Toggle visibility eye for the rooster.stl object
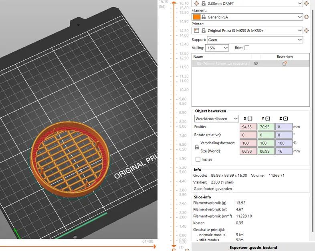315x251 pixels. tap(256, 63)
